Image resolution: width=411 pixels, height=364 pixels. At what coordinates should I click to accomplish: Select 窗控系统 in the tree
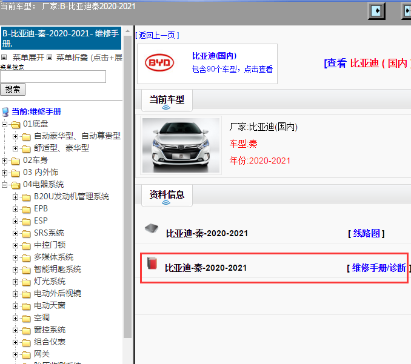(49, 329)
